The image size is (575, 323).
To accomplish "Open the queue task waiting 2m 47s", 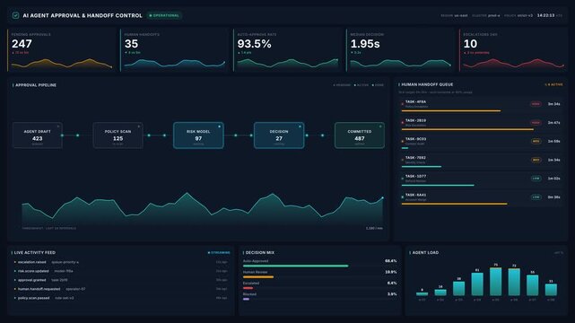I will [481, 124].
